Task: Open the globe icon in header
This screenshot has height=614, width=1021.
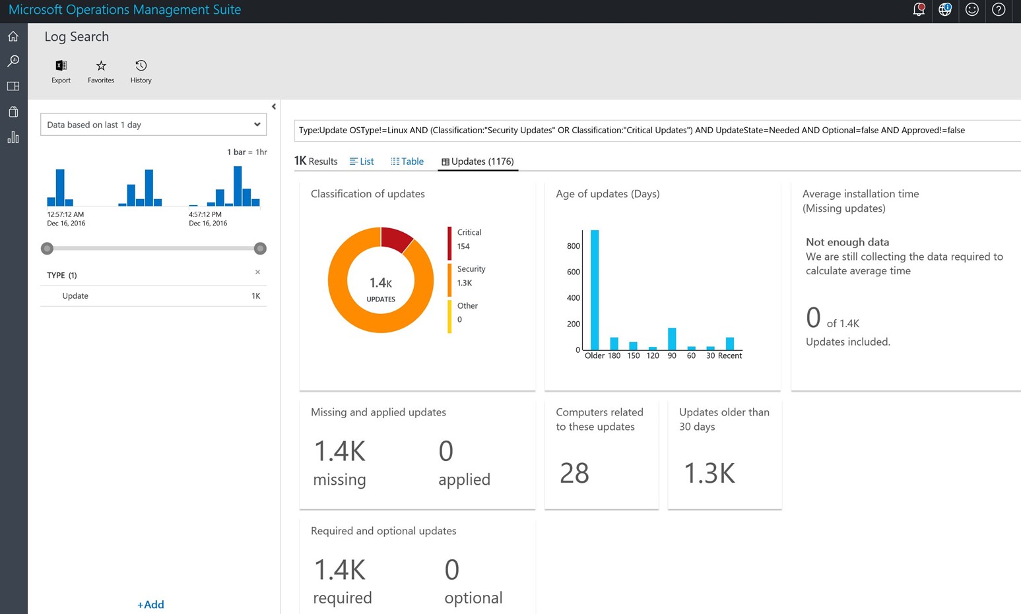Action: (945, 10)
